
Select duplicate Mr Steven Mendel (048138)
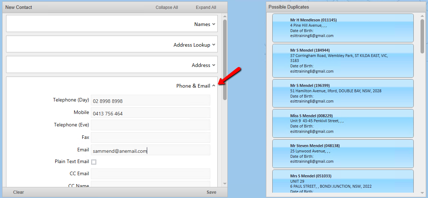point(342,153)
